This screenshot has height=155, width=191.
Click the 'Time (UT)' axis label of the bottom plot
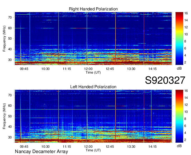[x=93, y=150]
